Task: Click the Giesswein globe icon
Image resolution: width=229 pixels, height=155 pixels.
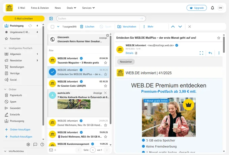Action: [53, 39]
